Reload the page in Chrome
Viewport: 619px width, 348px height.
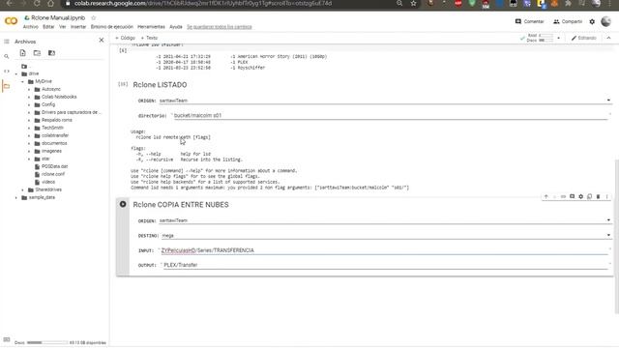pos(37,4)
